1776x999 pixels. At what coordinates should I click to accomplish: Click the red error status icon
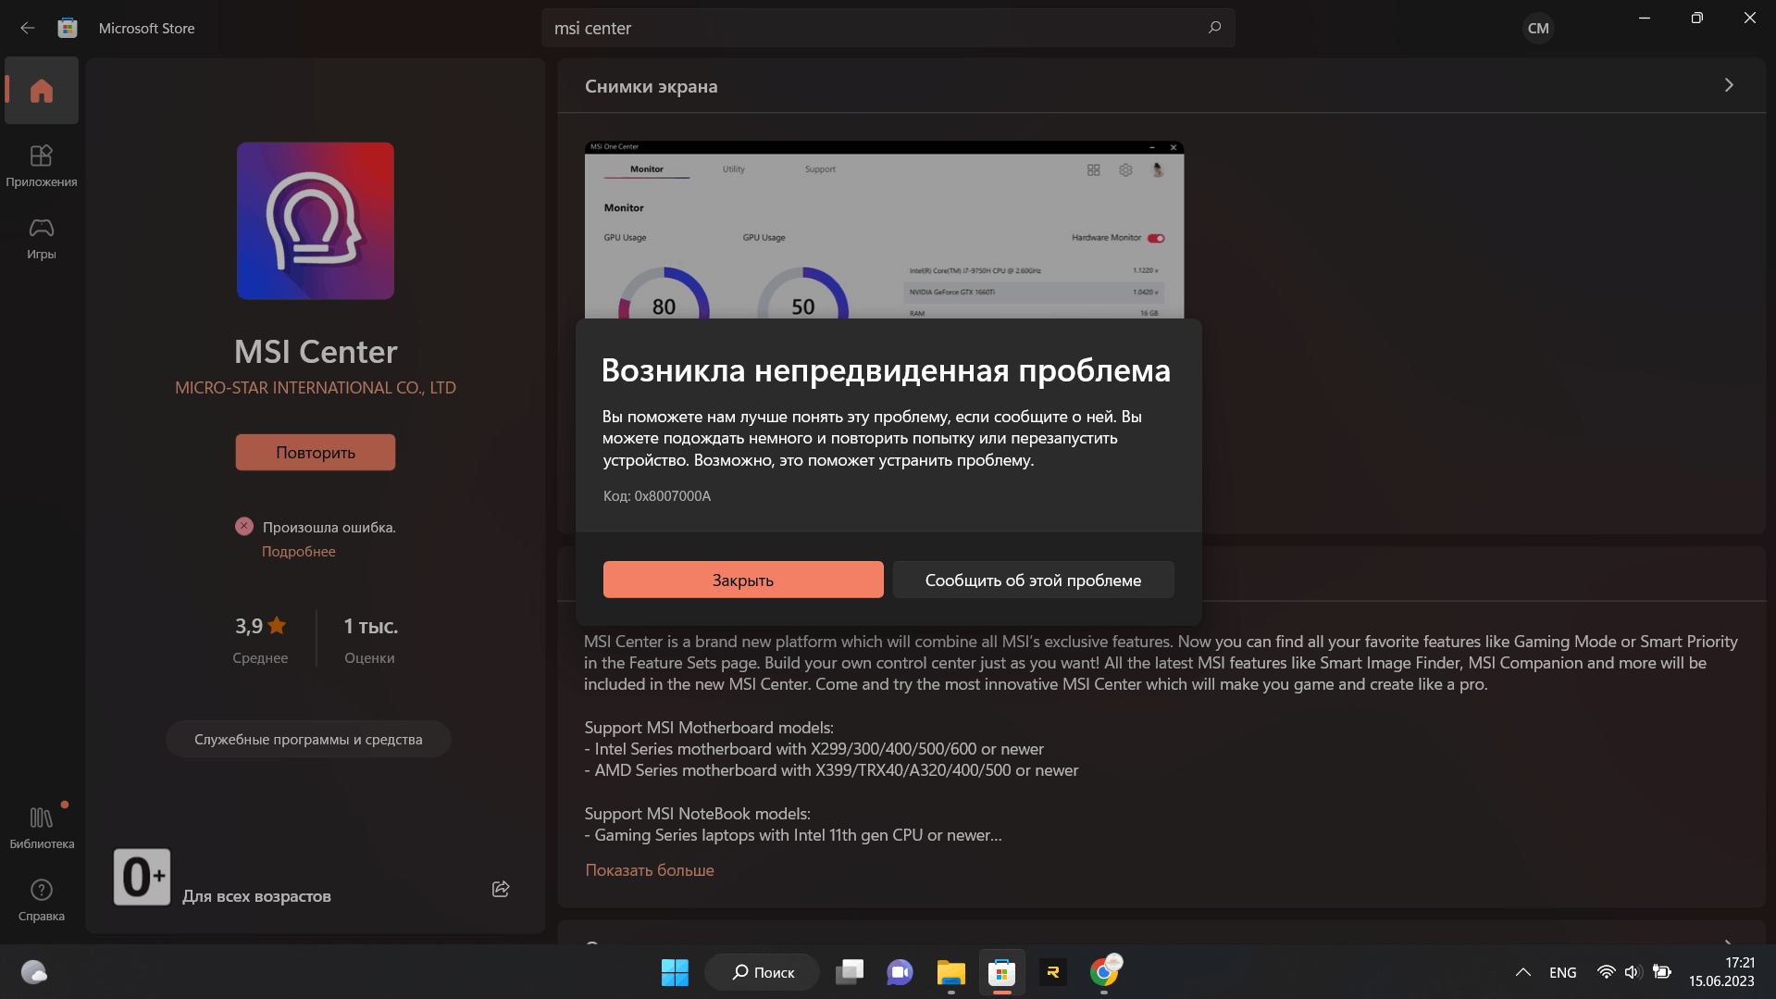pos(244,526)
